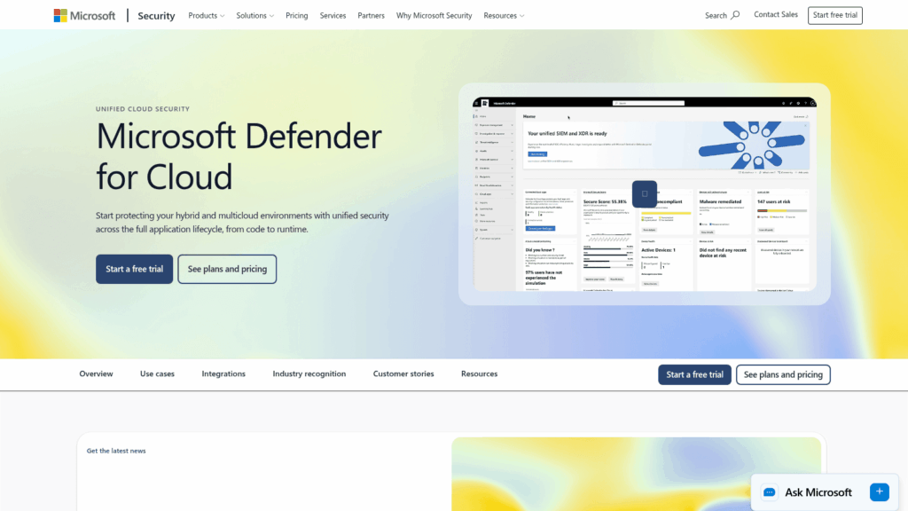Click sticky bar Start a free trial

[694, 374]
